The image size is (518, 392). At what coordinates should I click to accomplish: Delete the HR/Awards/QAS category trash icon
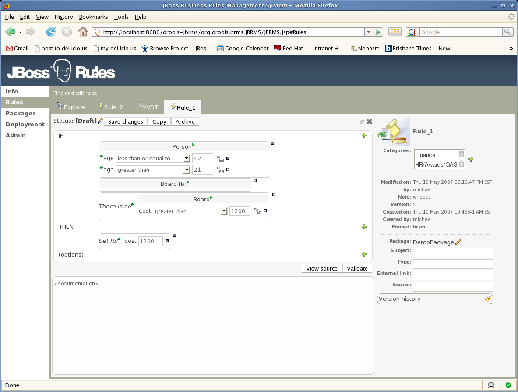[462, 164]
